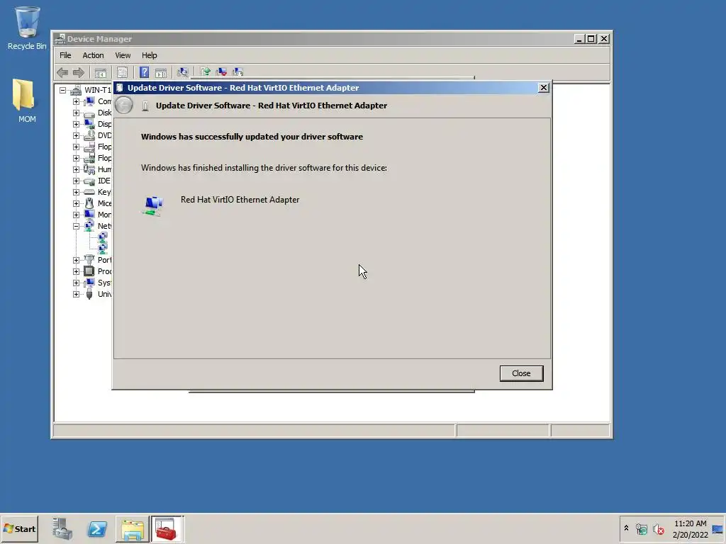Click the USB plug icon for Univ
The height and width of the screenshot is (544, 726).
click(89, 294)
